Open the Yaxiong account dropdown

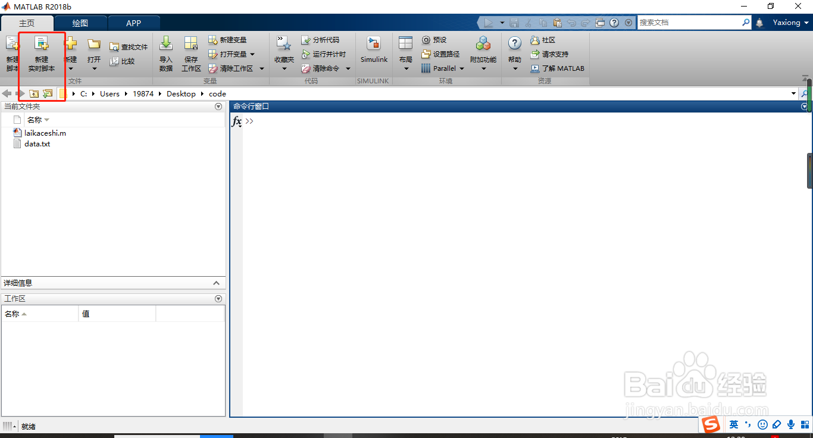(x=790, y=23)
